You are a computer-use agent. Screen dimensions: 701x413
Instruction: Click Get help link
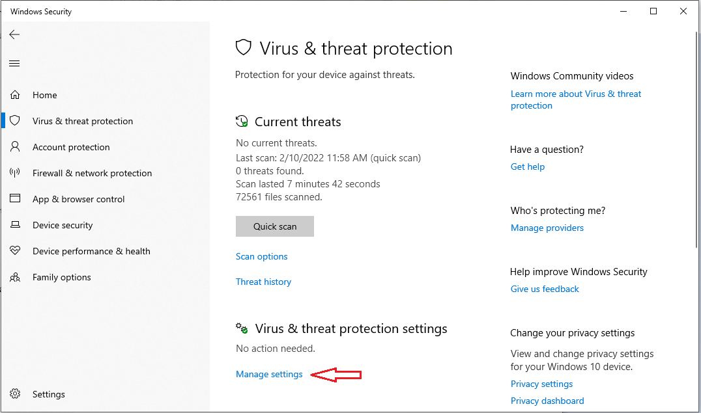528,167
